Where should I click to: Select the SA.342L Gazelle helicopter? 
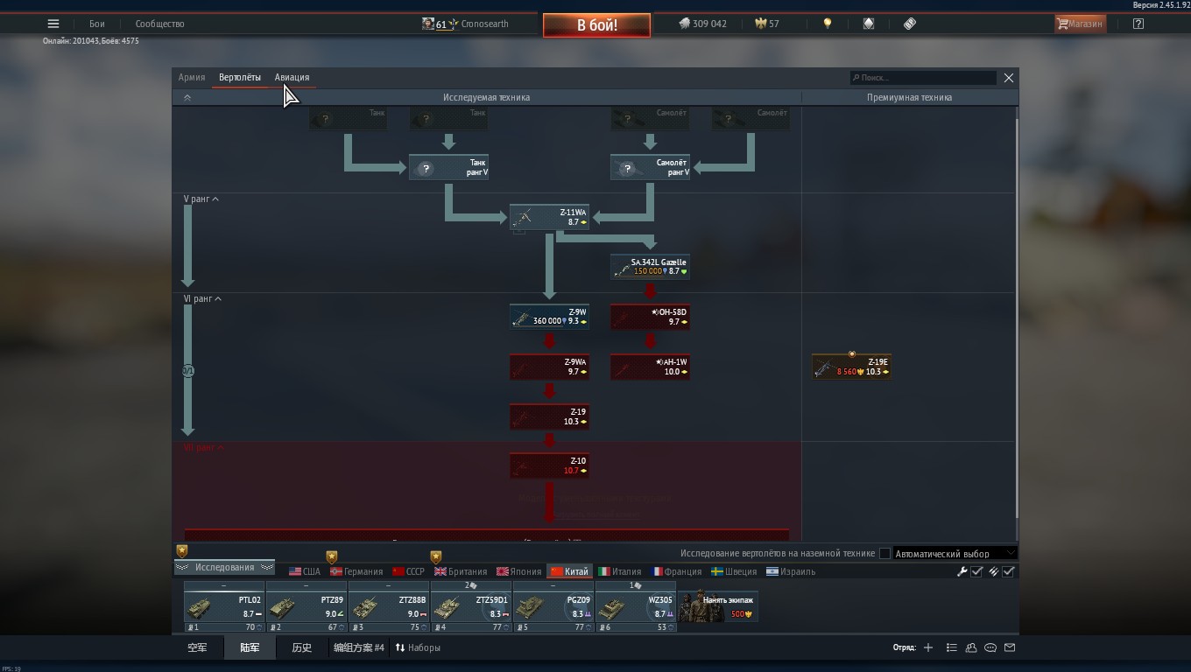point(650,267)
